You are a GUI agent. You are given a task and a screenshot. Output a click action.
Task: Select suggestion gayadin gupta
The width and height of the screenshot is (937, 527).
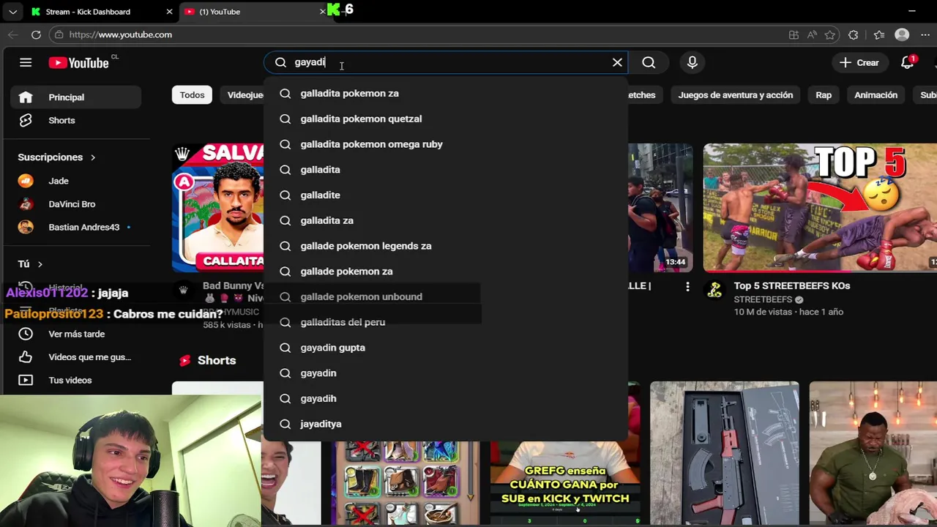pyautogui.click(x=445, y=348)
